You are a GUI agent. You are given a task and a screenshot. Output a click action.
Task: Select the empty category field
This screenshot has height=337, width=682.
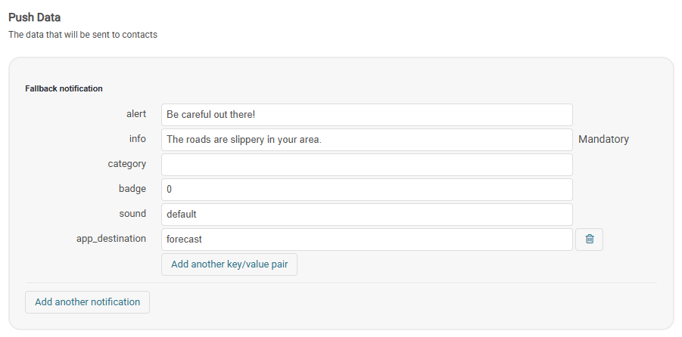tap(366, 165)
